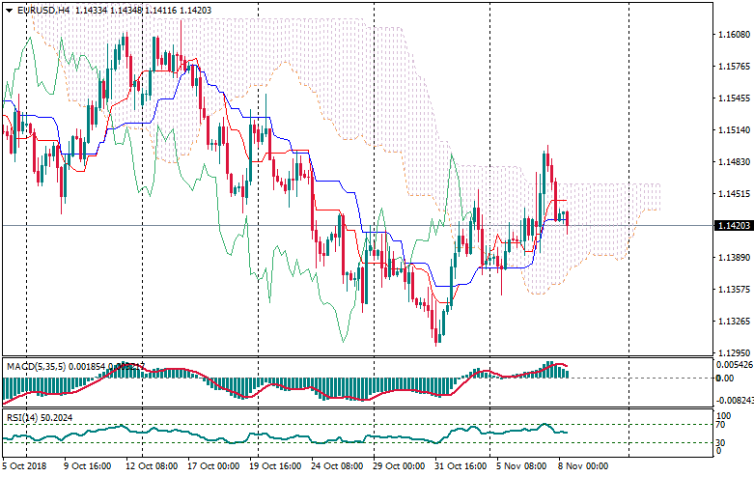Click the 1.16080 price axis label

pyautogui.click(x=736, y=35)
